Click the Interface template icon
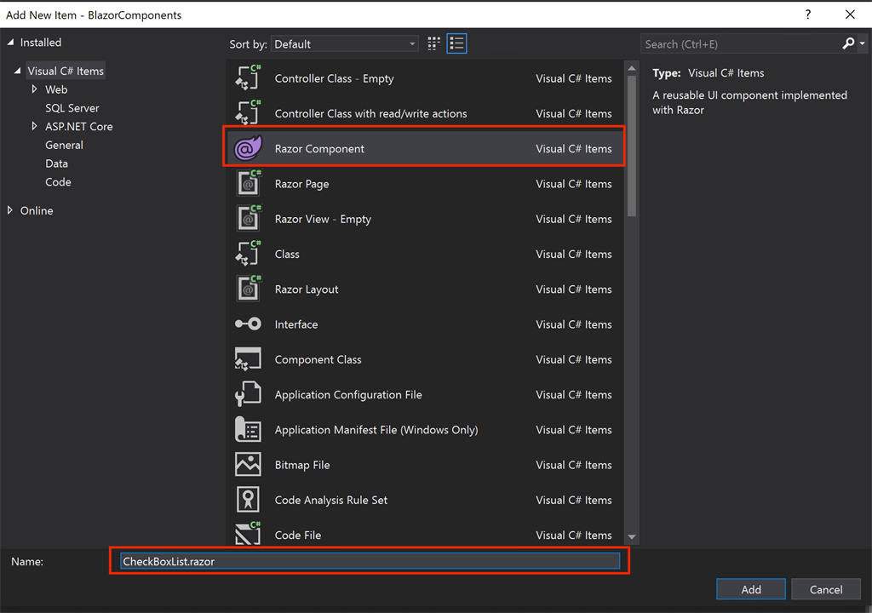 248,324
